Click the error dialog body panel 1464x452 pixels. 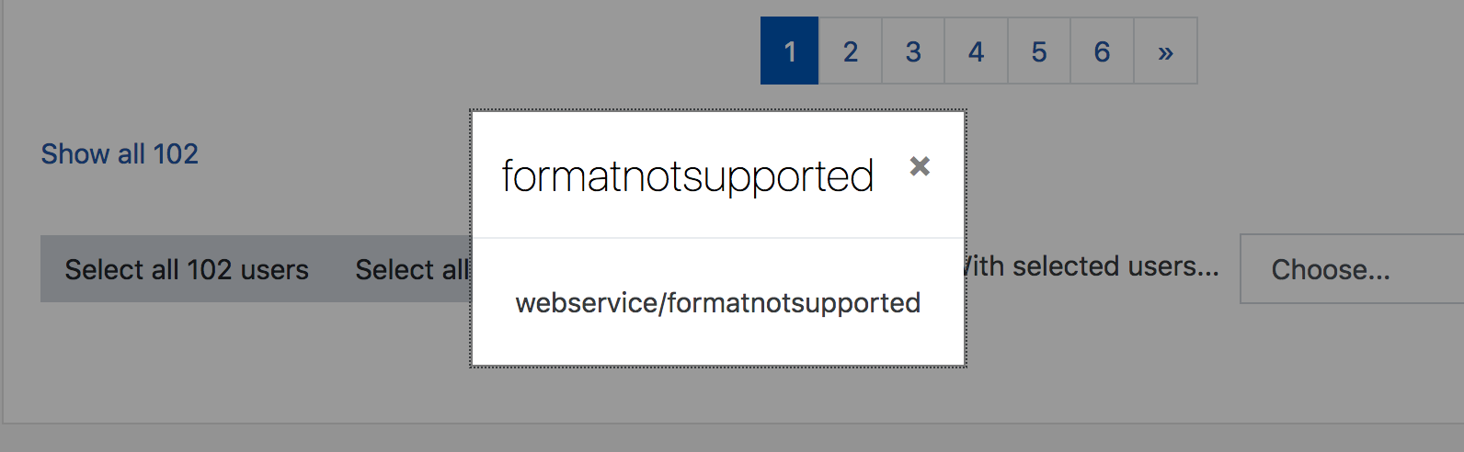pos(718,302)
